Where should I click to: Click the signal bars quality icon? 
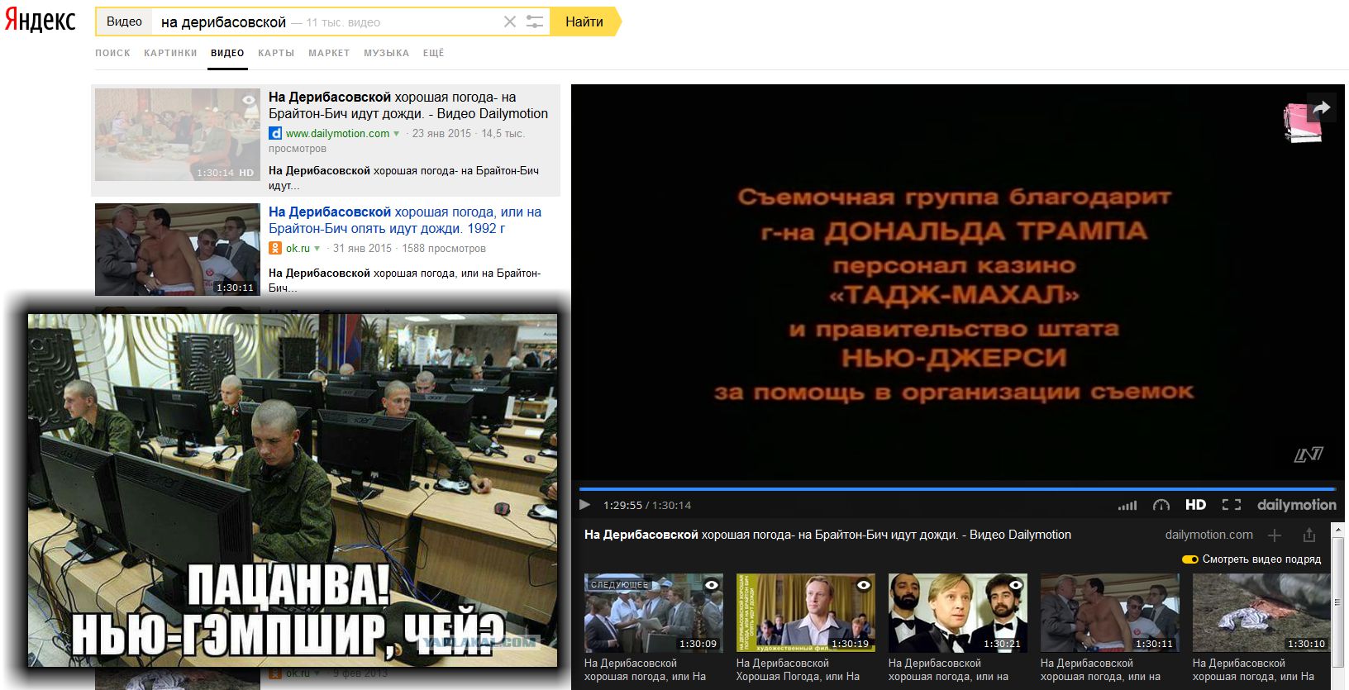[x=1127, y=505]
